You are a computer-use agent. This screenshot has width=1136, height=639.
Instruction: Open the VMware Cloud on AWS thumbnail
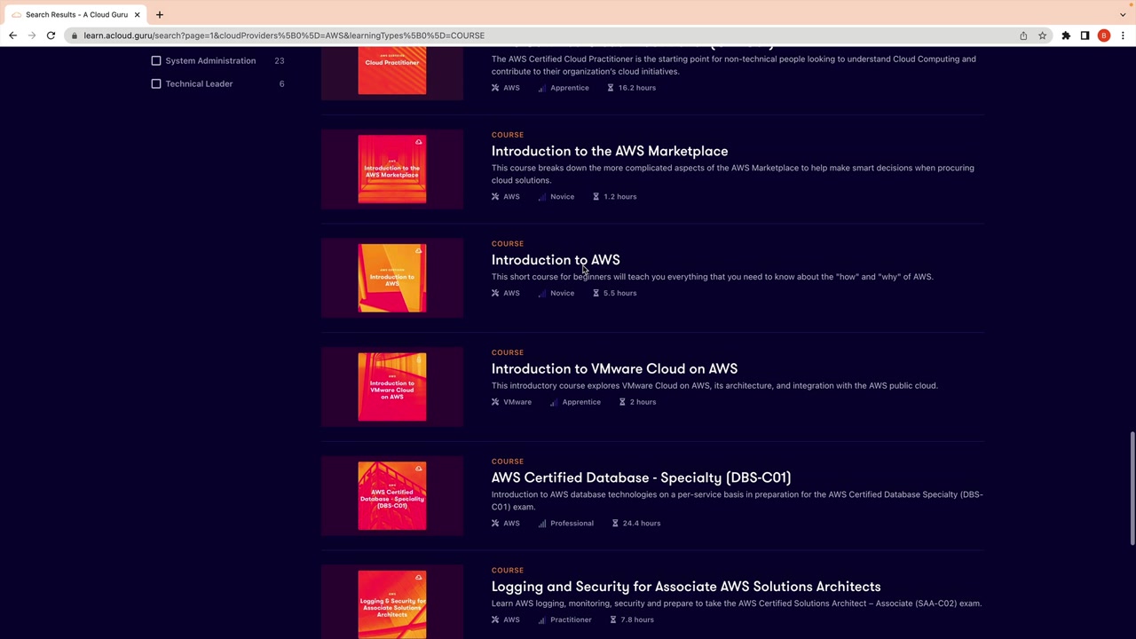[392, 387]
